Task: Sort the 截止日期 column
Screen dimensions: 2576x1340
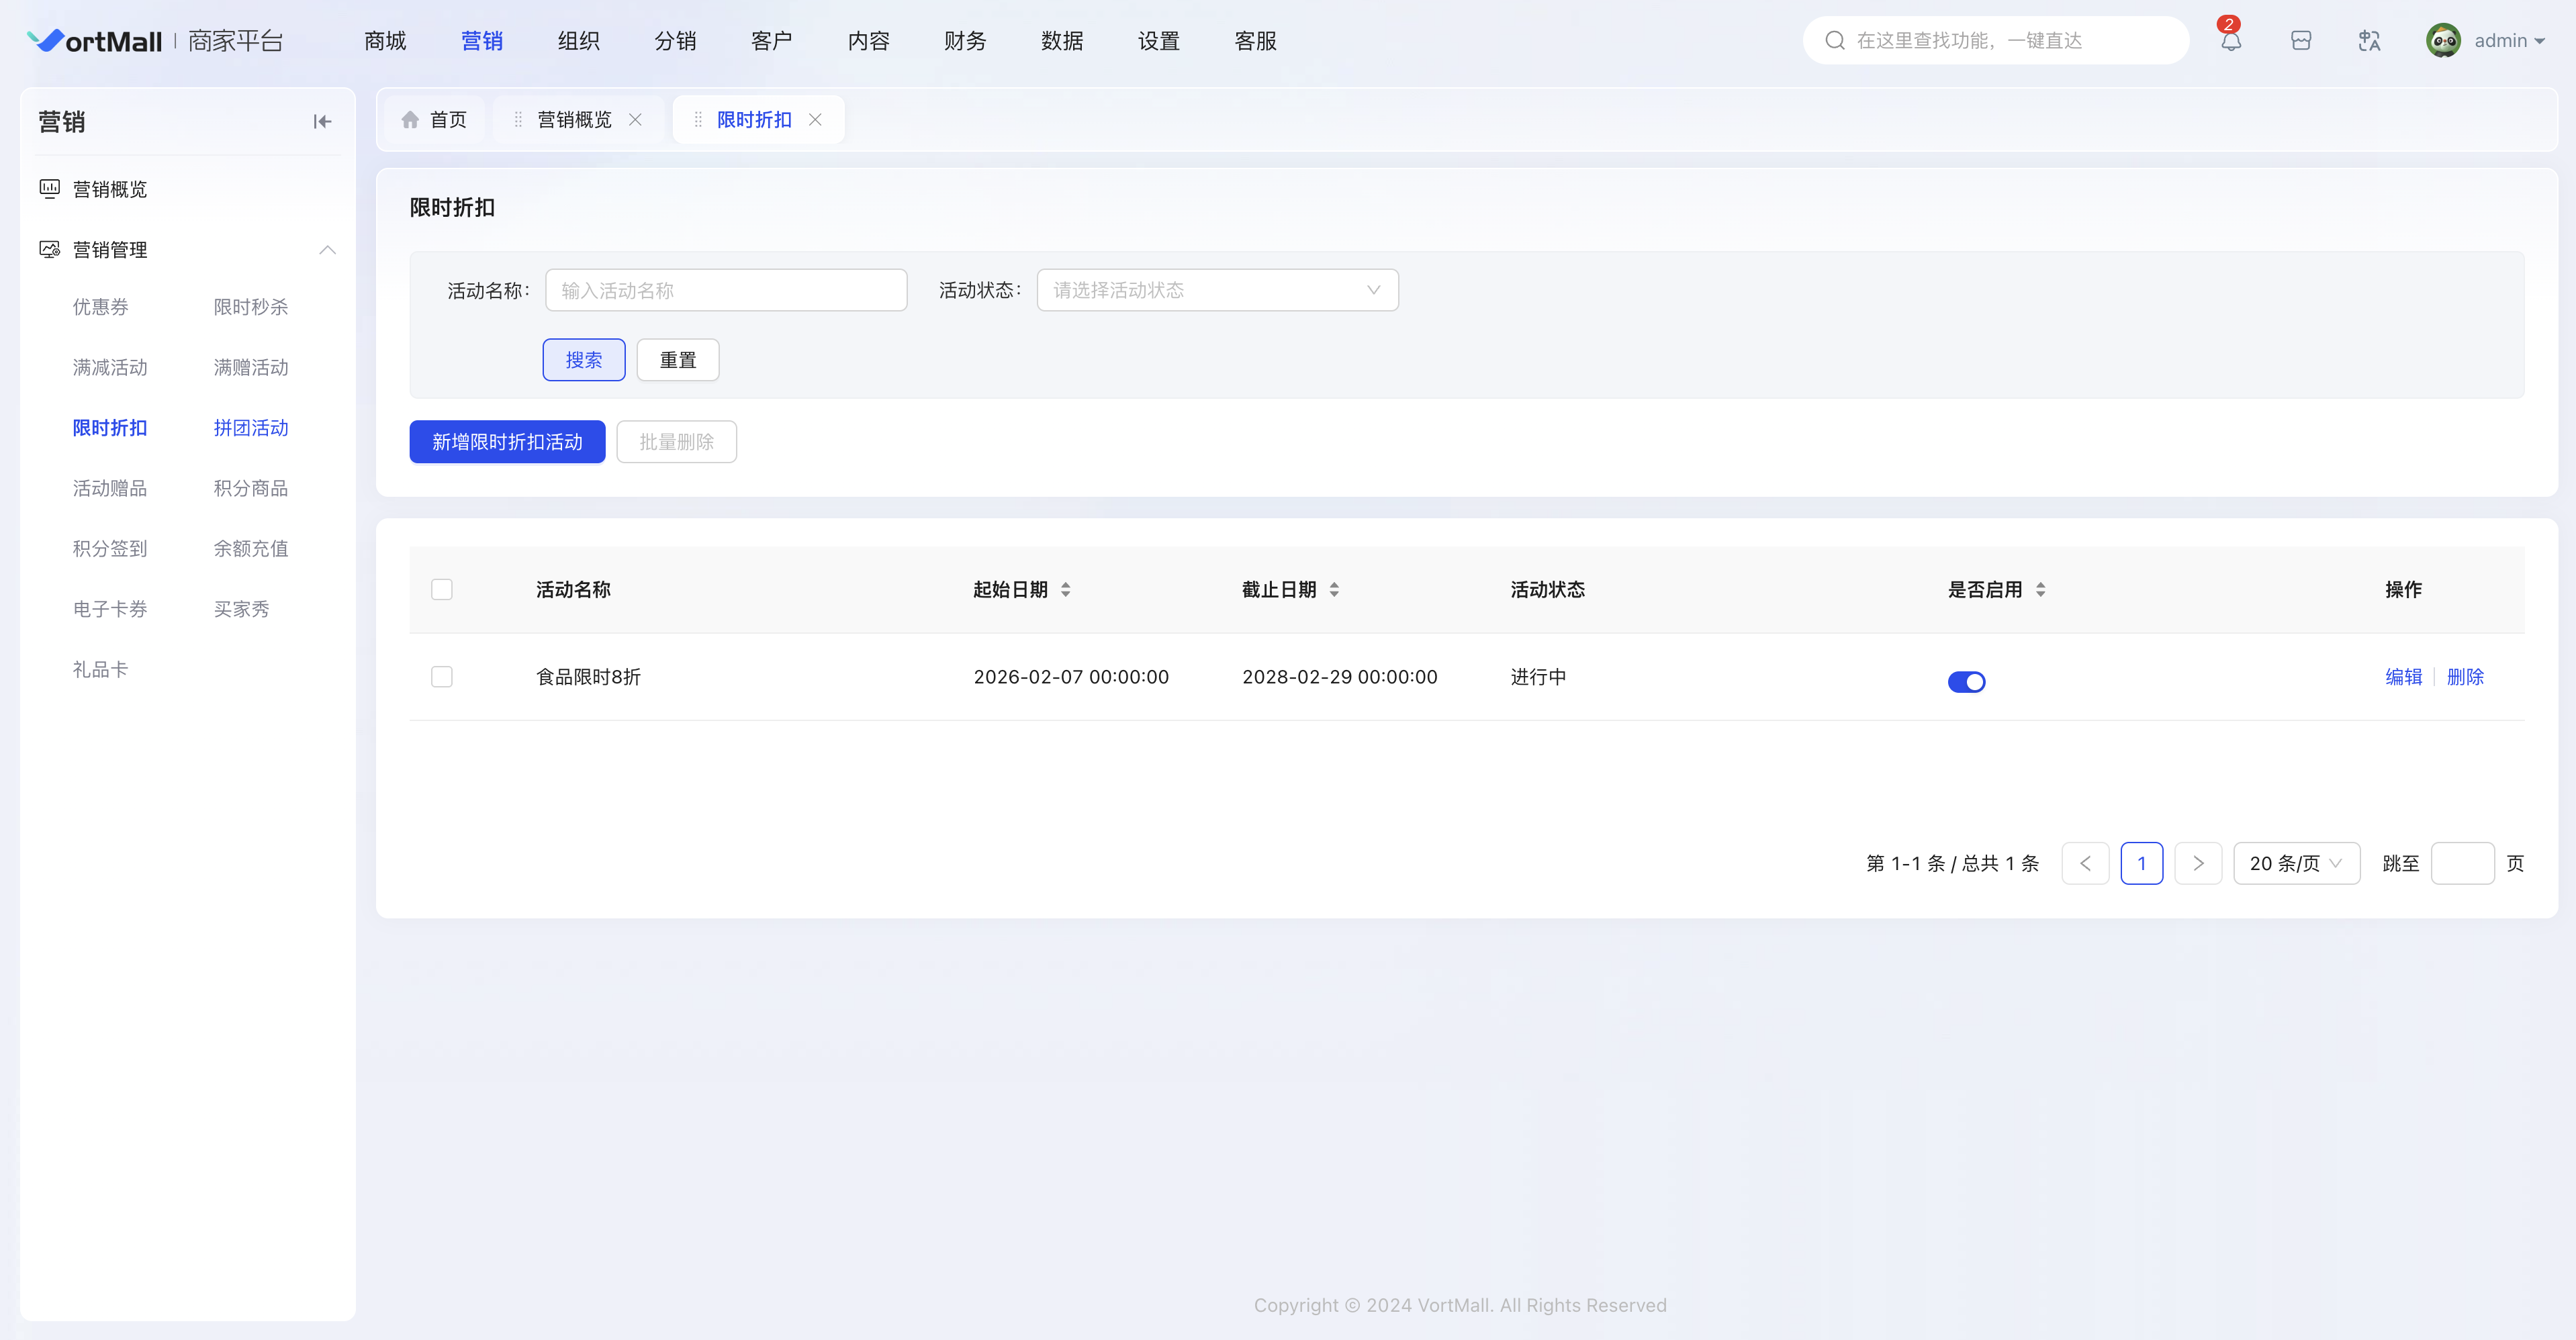Action: pos(1334,590)
